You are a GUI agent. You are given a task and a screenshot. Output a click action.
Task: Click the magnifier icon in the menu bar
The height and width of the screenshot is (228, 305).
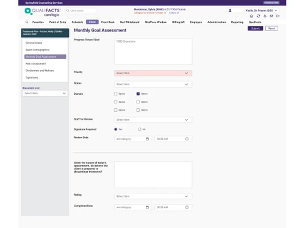click(x=27, y=22)
